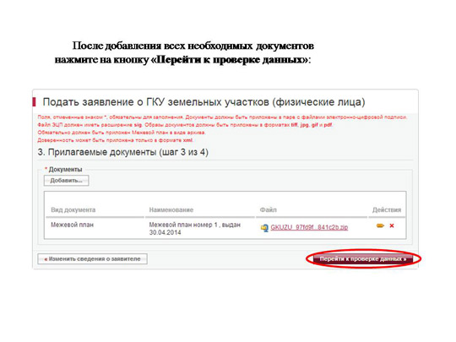This screenshot has height=342, width=456.
Task: Click the "Действия" column header
Action: (387, 209)
